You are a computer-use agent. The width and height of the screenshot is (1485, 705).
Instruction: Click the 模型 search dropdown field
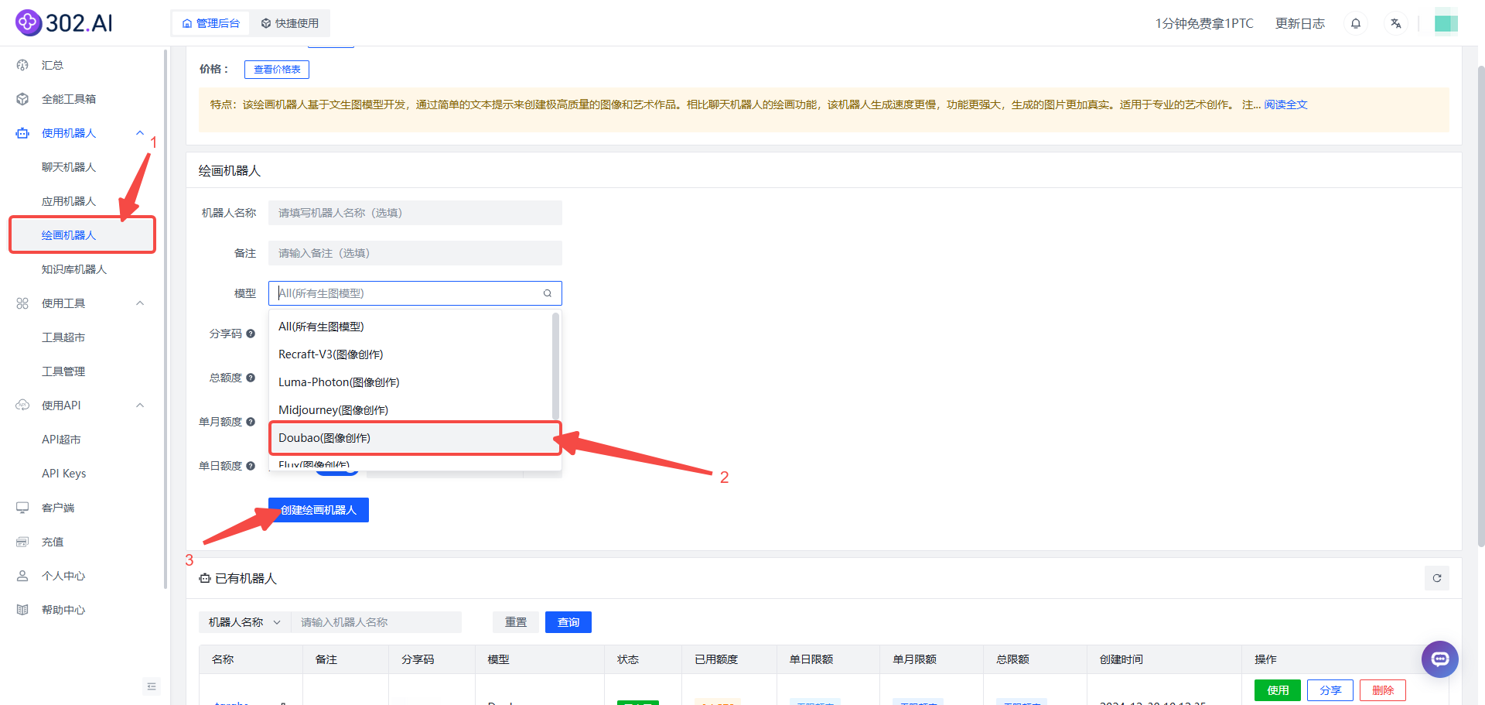[415, 293]
